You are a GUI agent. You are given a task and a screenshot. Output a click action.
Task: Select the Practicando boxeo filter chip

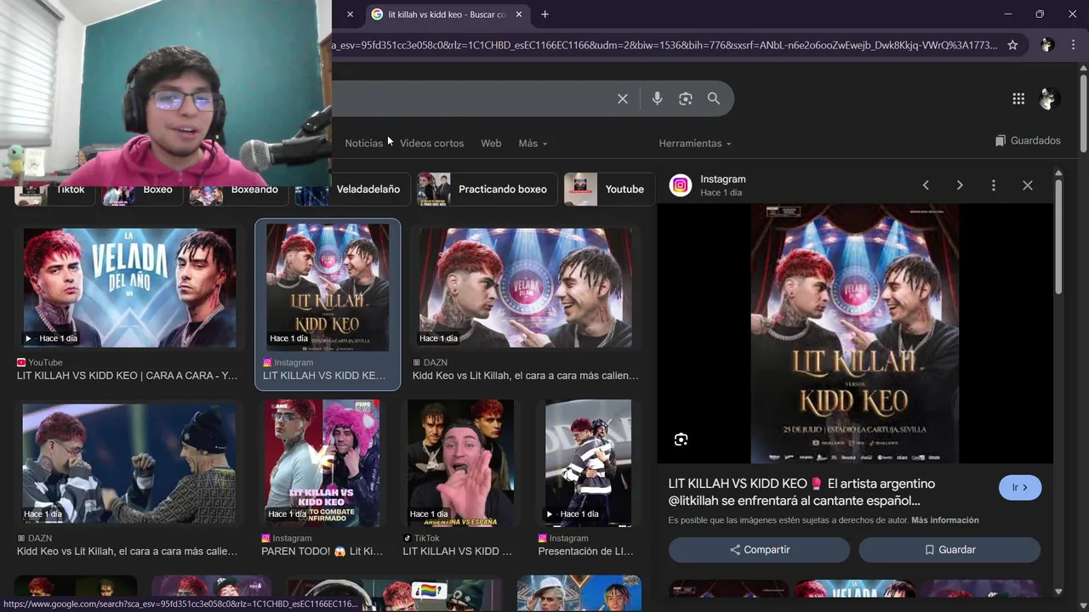487,190
